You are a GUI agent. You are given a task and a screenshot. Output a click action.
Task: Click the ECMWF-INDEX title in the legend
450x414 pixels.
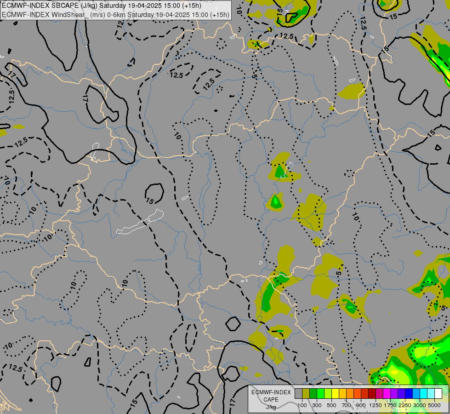tap(271, 392)
